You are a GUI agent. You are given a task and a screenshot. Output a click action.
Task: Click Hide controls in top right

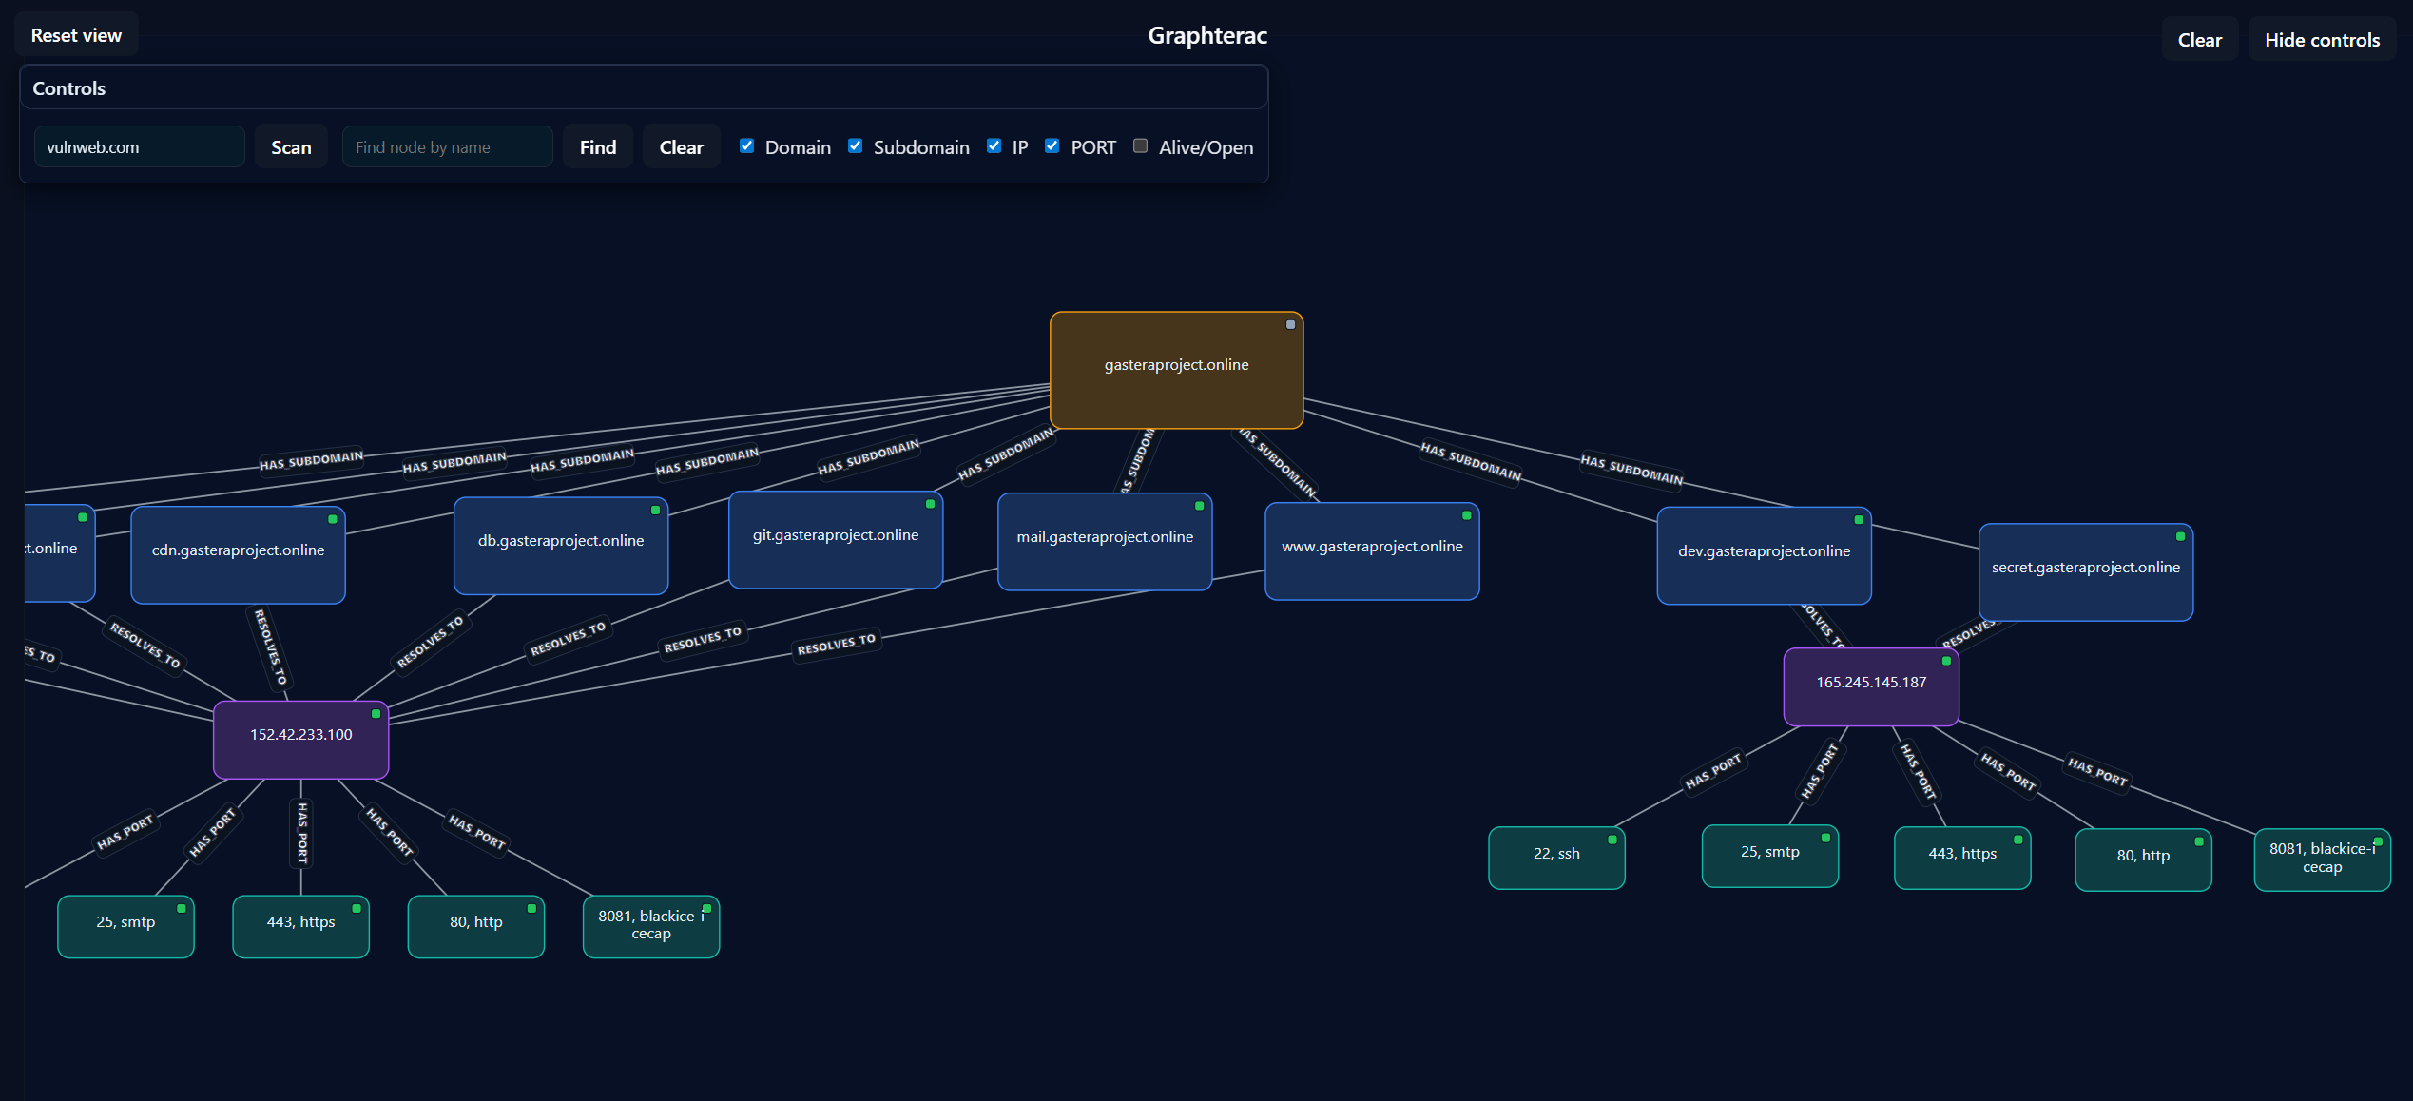(x=2321, y=40)
